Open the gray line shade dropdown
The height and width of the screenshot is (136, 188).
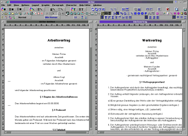coord(41,9)
